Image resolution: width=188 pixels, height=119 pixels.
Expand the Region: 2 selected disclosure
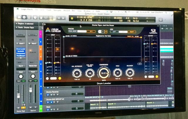click(17, 23)
